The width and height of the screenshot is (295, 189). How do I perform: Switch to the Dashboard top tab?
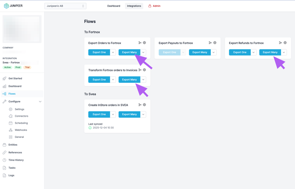114,6
